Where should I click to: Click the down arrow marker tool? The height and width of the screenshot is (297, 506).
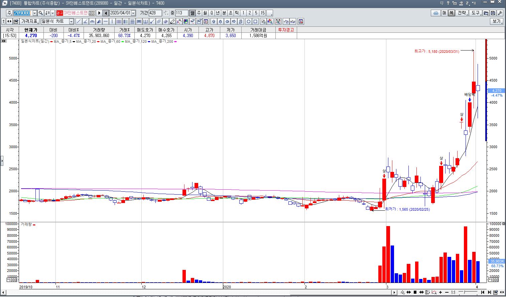coord(221,21)
